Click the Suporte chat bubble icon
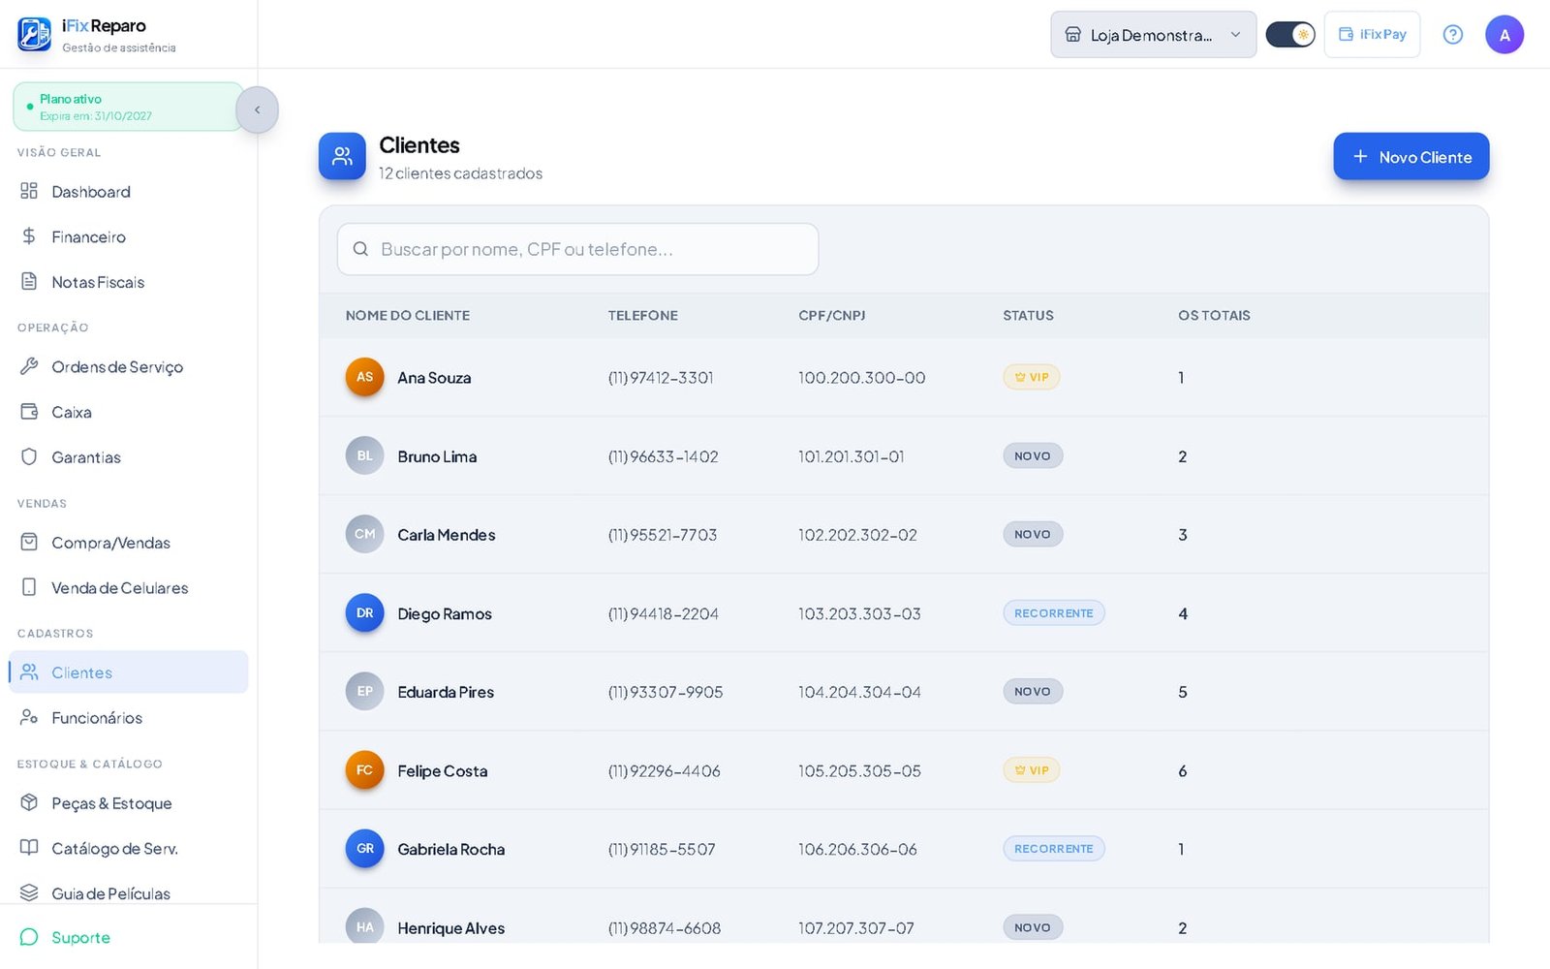Image resolution: width=1550 pixels, height=969 pixels. (29, 937)
